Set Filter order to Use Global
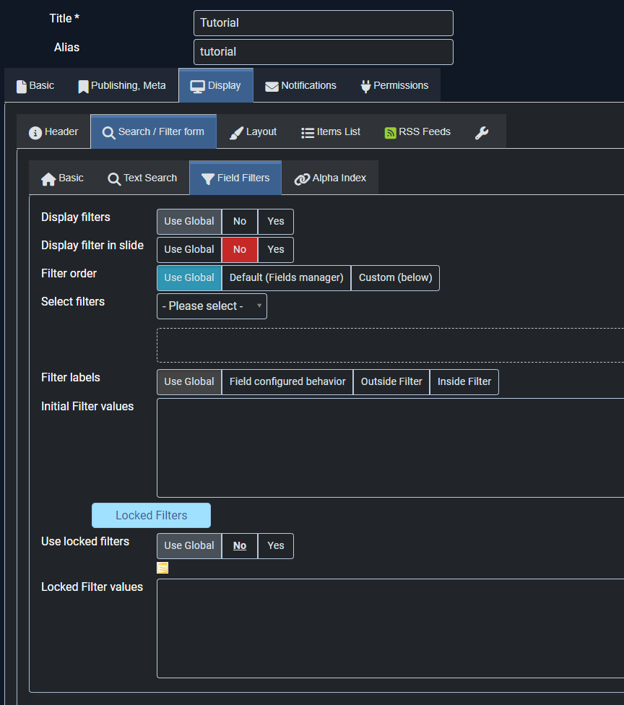 pyautogui.click(x=189, y=278)
